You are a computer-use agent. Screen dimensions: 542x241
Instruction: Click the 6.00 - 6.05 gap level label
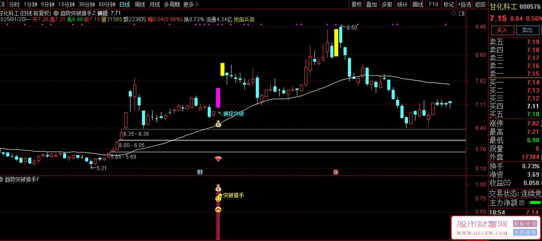tap(132, 145)
